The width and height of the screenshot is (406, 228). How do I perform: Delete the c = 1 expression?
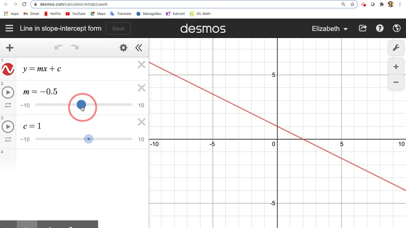coord(141,122)
